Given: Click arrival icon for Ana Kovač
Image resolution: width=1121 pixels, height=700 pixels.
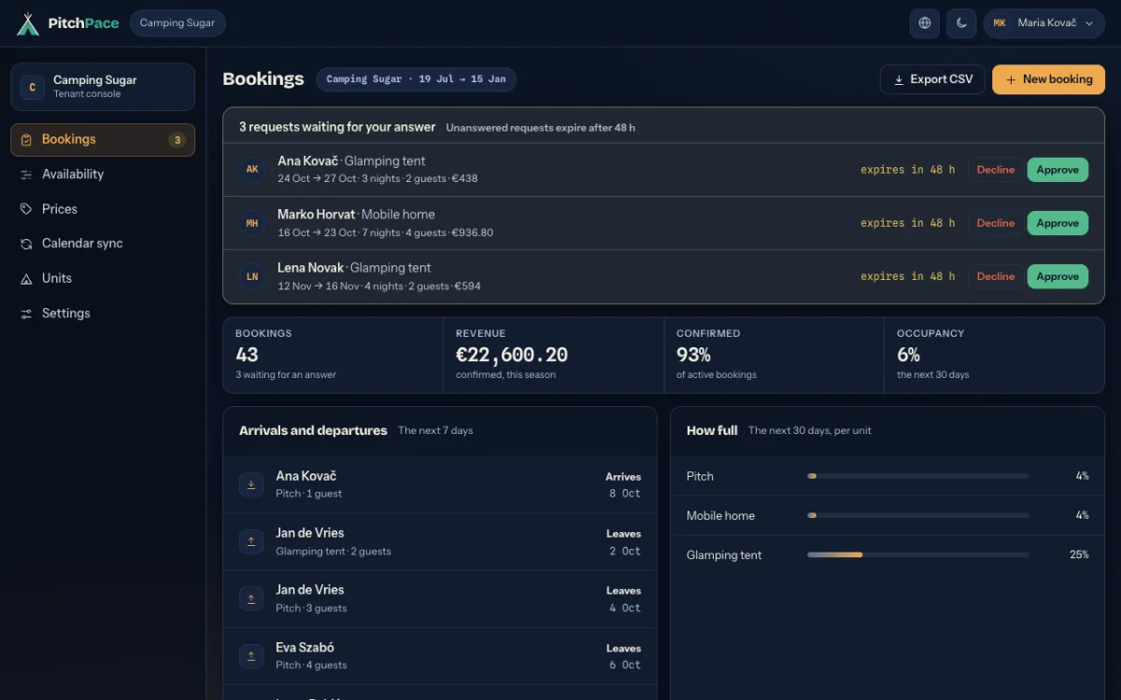Looking at the screenshot, I should pyautogui.click(x=251, y=484).
